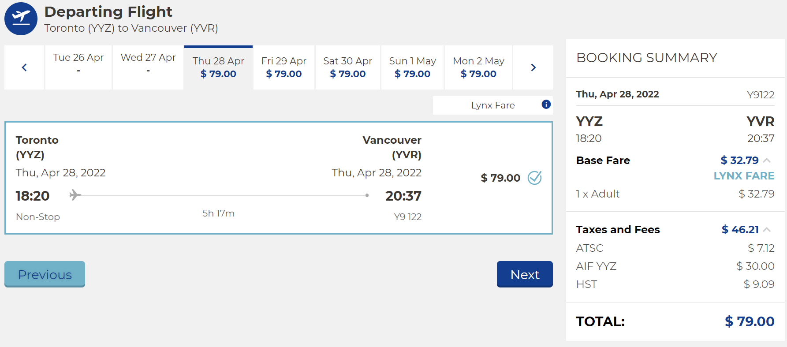Pick the Sat 30 Apr date tab
This screenshot has width=787, height=347.
(x=347, y=67)
